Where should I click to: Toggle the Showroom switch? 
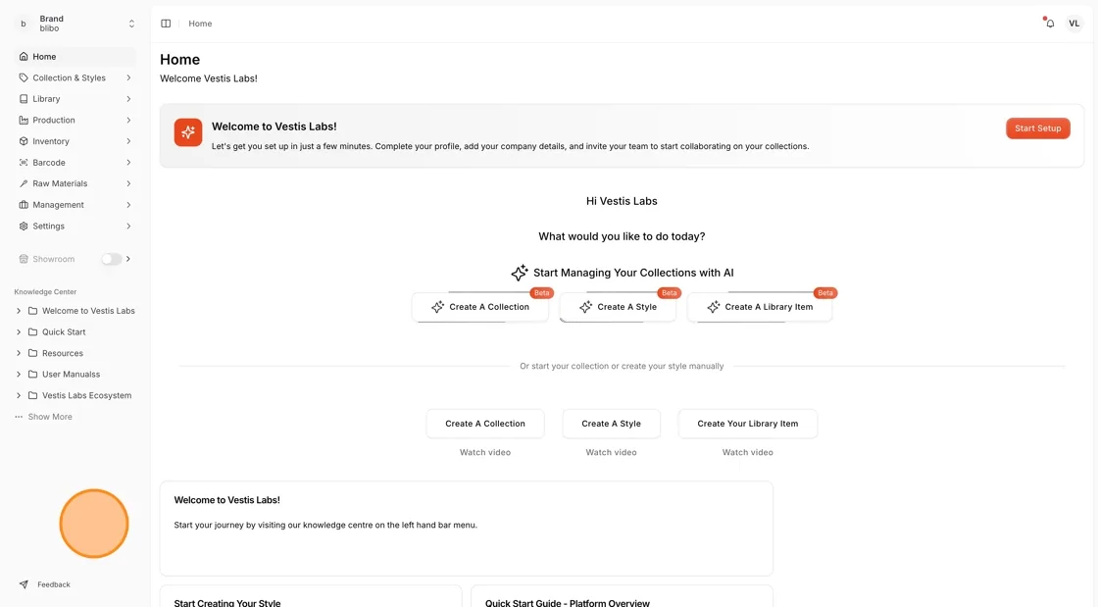point(112,259)
